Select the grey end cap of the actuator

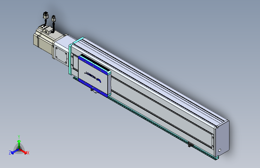click(x=222, y=139)
